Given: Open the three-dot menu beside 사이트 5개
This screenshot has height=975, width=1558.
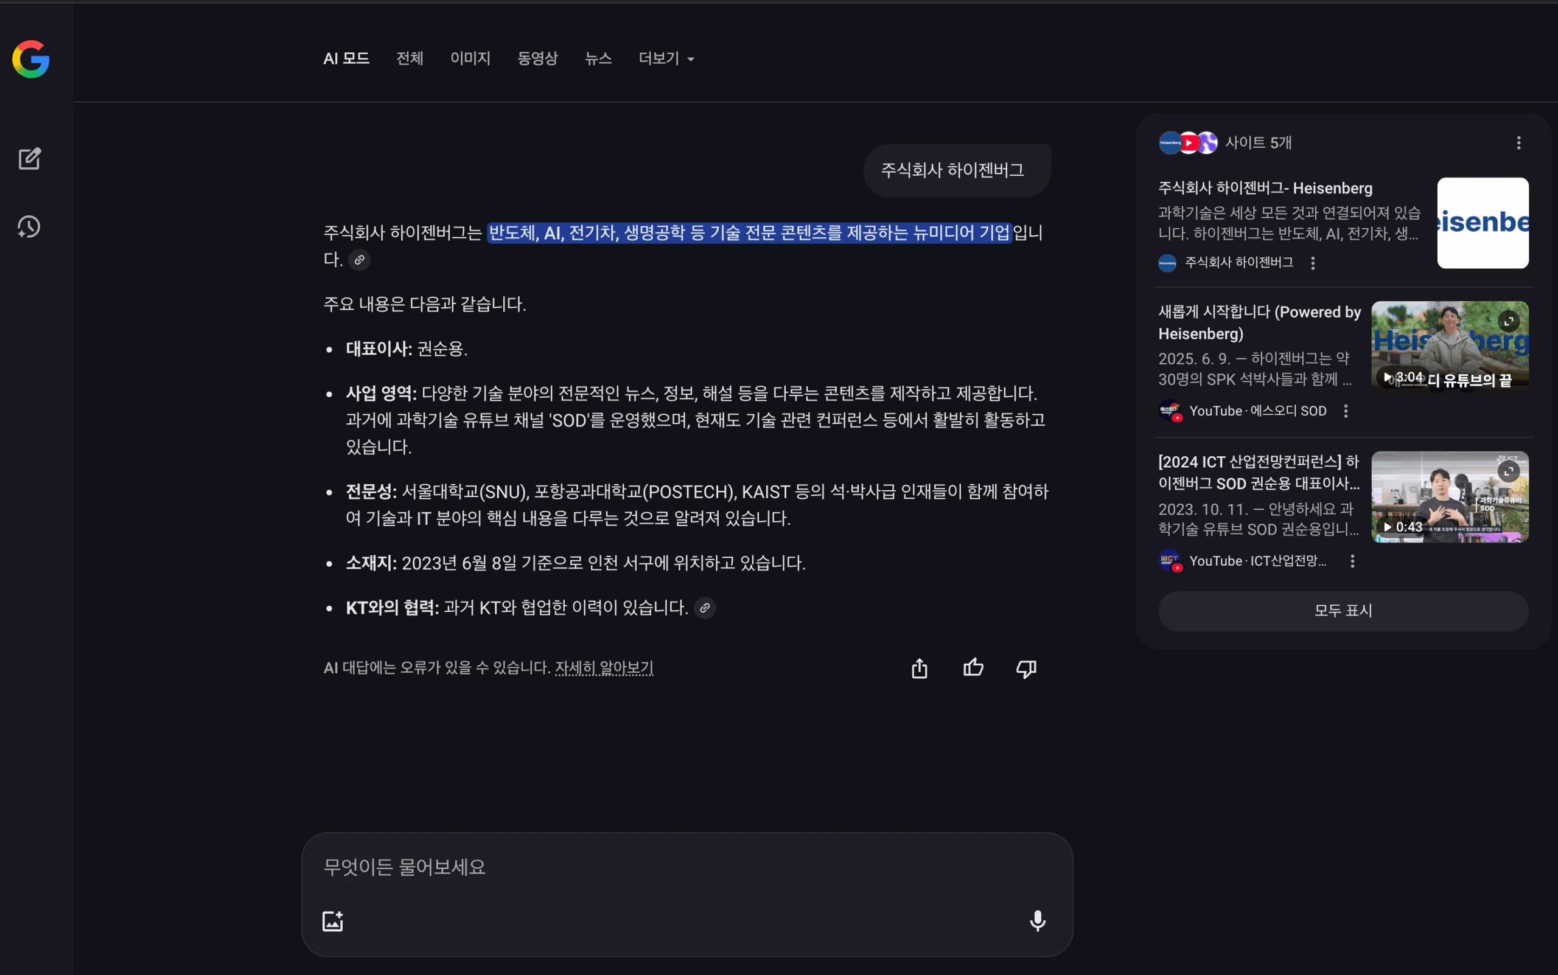Looking at the screenshot, I should [1518, 142].
